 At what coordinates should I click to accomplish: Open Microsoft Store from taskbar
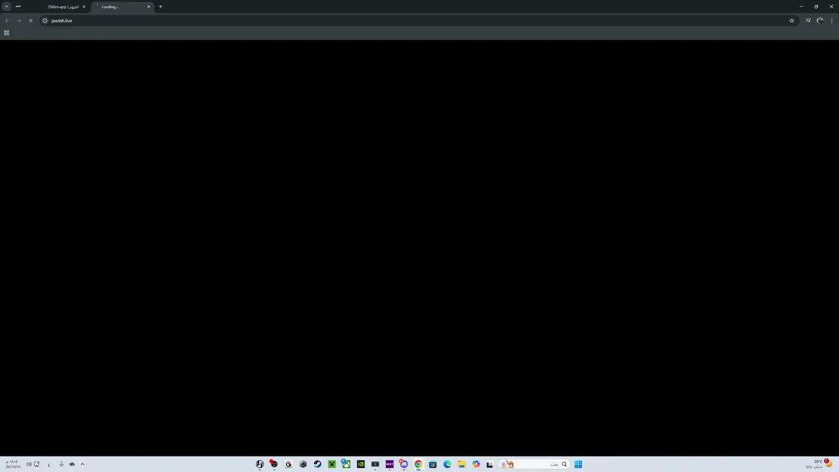433,464
